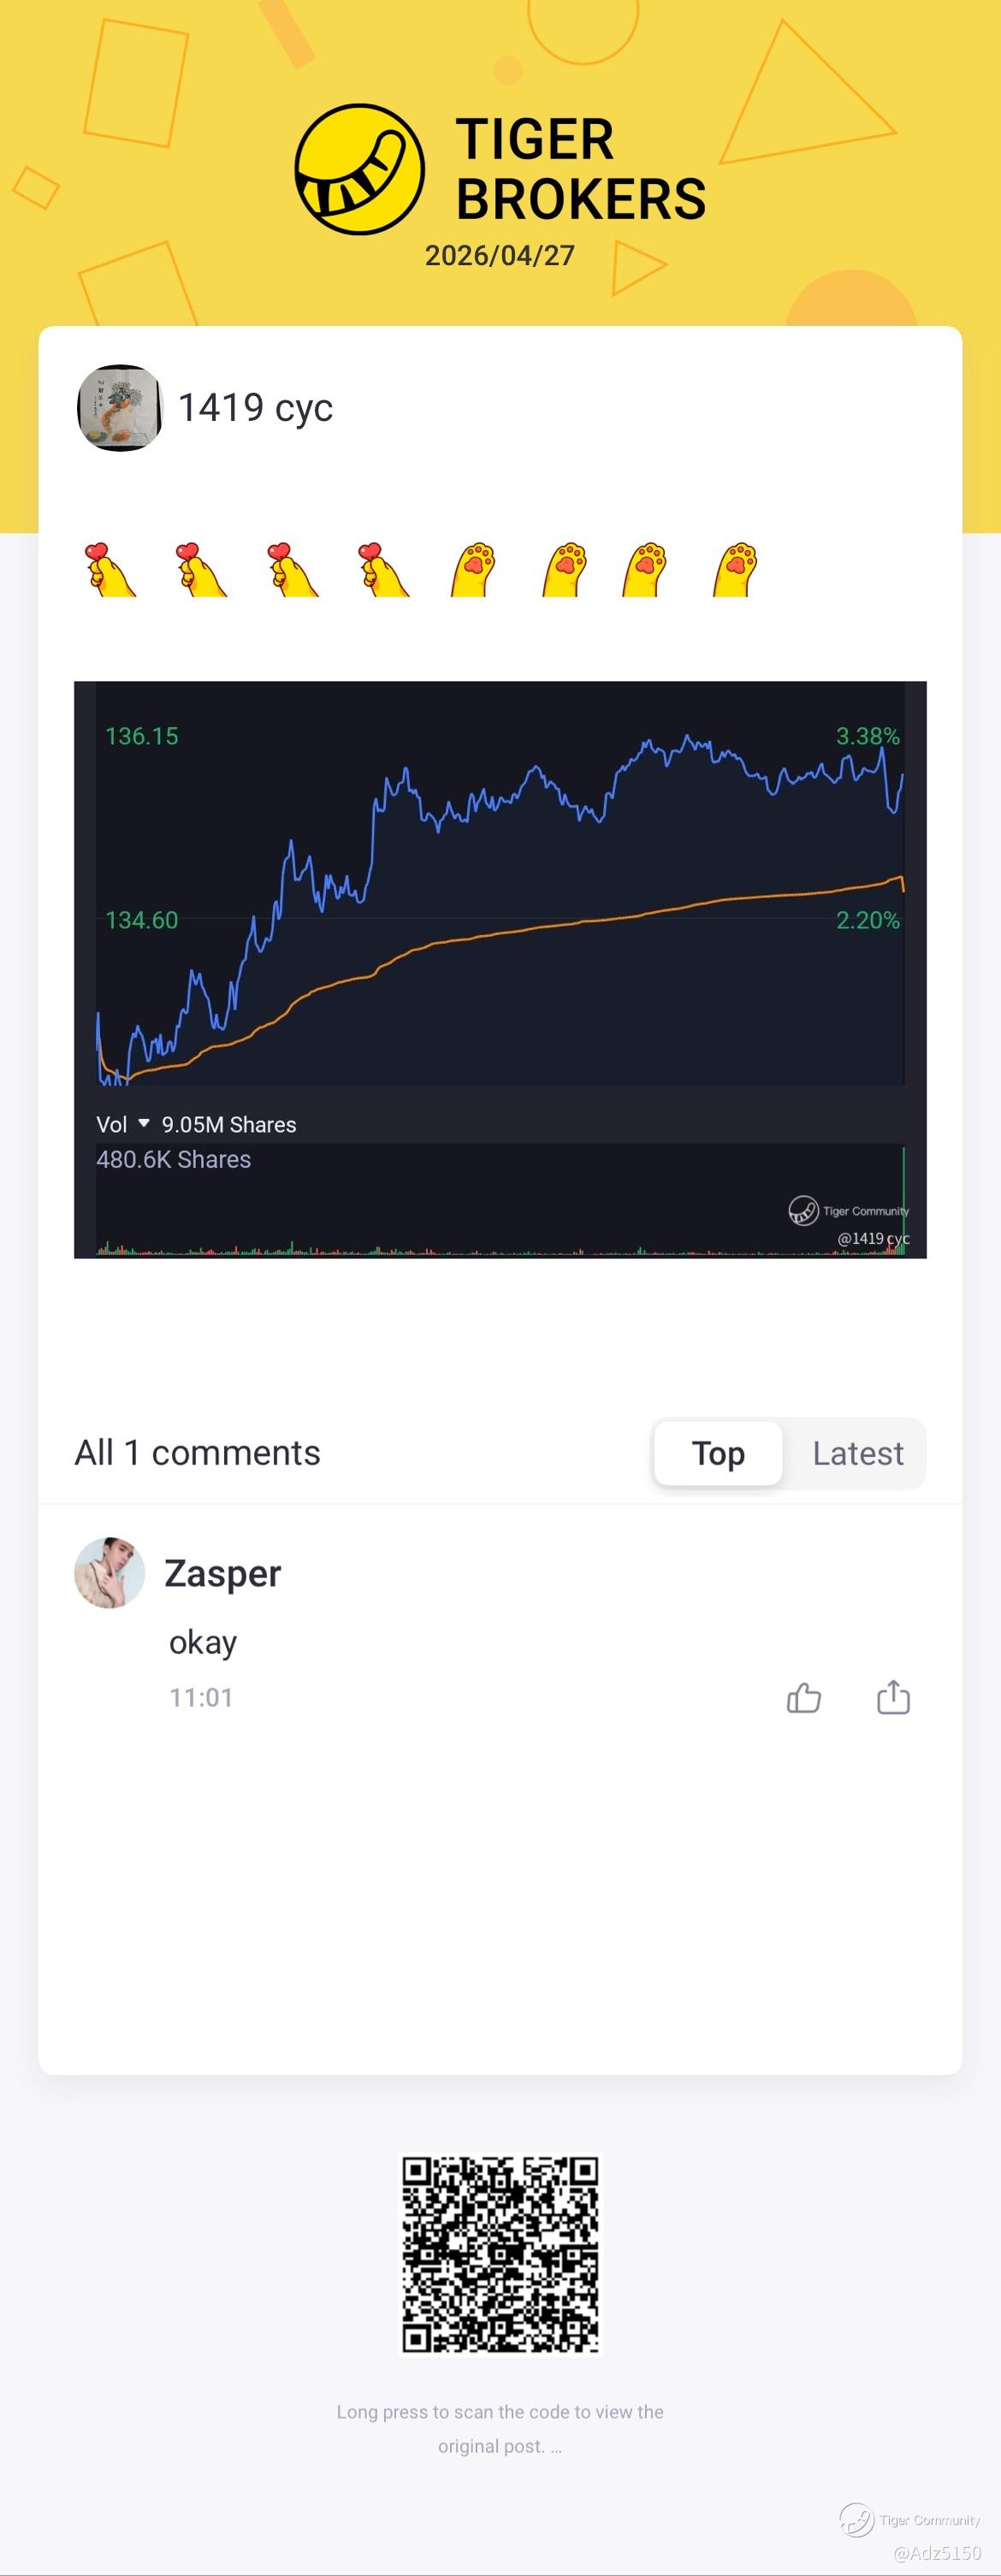Tap the fourth finger-heart emoji
The width and height of the screenshot is (1001, 2576).
[382, 570]
